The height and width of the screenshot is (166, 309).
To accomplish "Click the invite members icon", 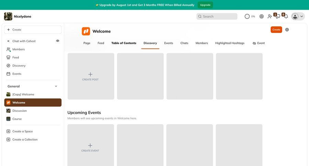I will (270, 16).
